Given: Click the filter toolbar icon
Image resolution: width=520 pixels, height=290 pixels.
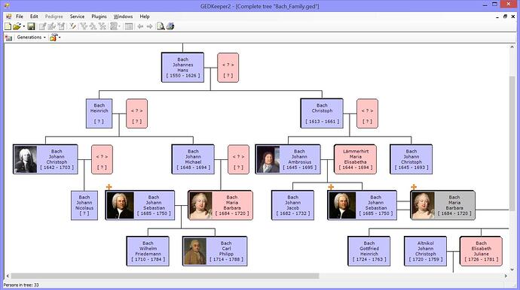Looking at the screenshot, I should coord(72,26).
